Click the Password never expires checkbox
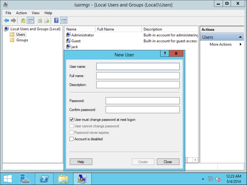This screenshot has height=185, width=247. click(x=71, y=133)
